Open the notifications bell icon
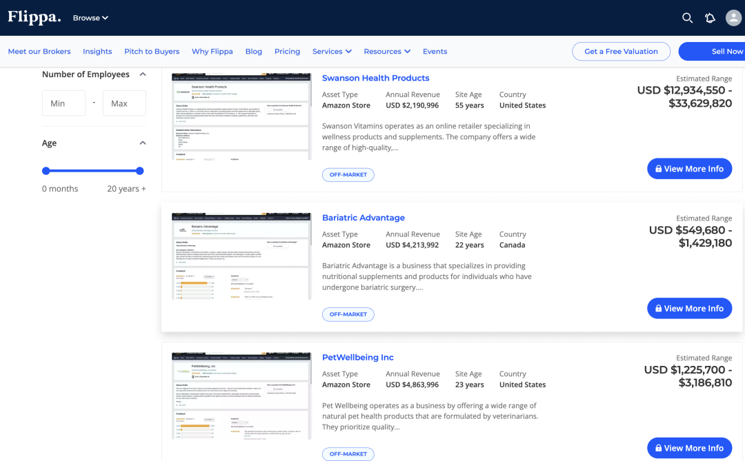Viewport: 745px width, 461px height. pyautogui.click(x=710, y=18)
